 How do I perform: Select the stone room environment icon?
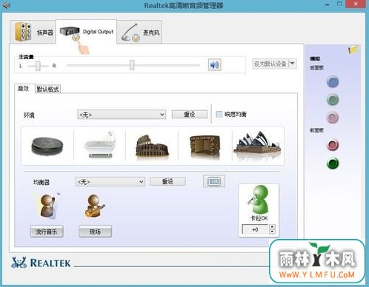click(205, 146)
